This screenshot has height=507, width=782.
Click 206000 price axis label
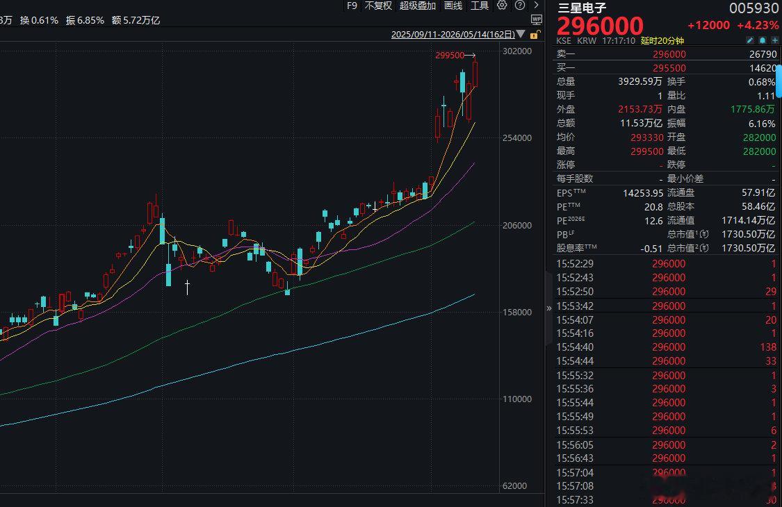pyautogui.click(x=517, y=225)
